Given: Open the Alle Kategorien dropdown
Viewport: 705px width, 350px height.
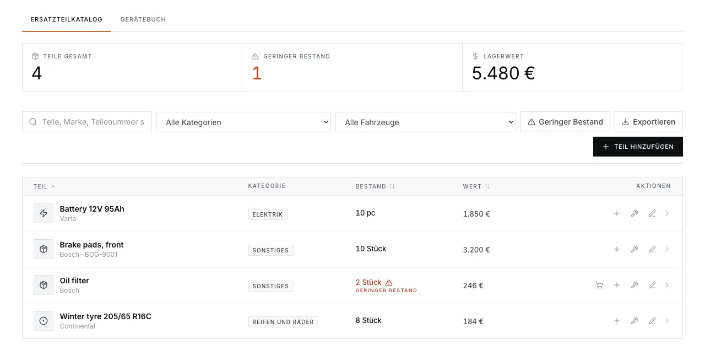Looking at the screenshot, I should 243,122.
